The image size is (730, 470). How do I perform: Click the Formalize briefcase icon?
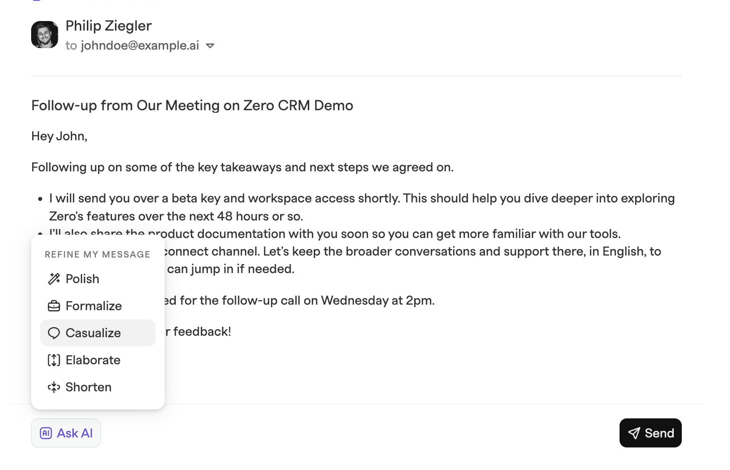(x=54, y=306)
